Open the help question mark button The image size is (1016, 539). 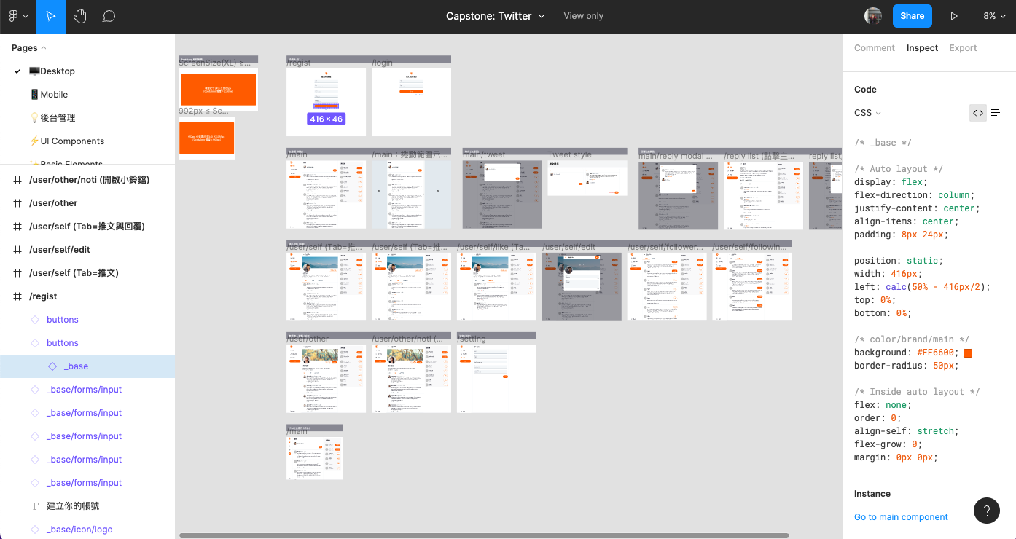coord(986,511)
